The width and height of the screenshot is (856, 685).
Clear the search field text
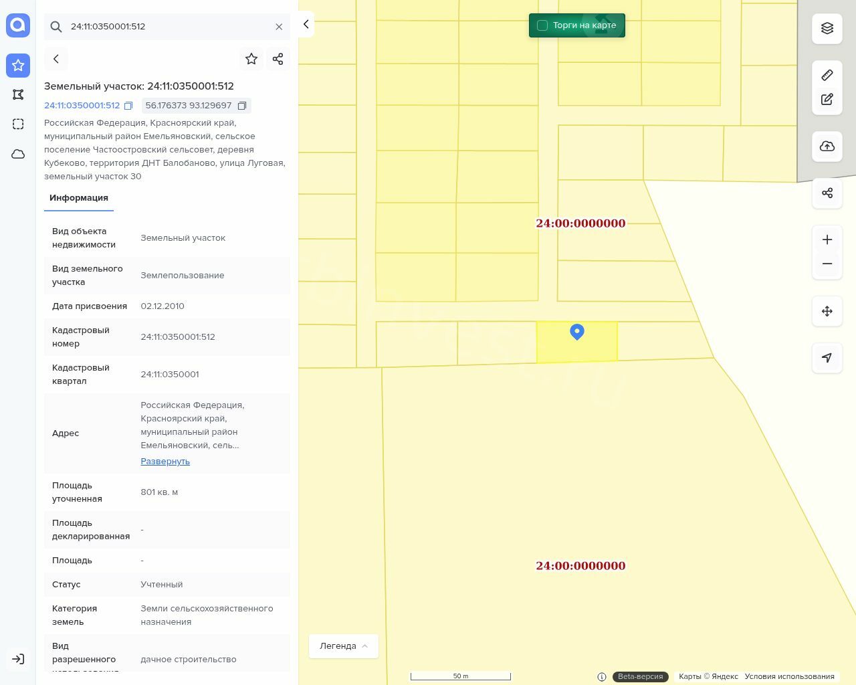coord(279,27)
